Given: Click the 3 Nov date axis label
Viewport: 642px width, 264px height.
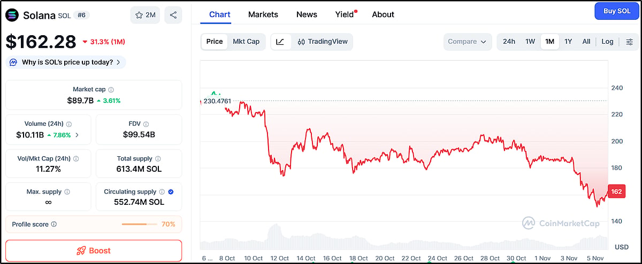Looking at the screenshot, I should 568,258.
